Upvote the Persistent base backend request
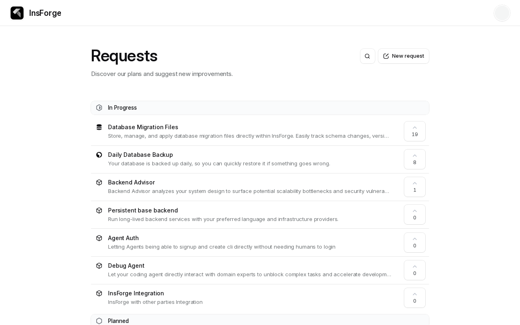520x325 pixels. (414, 214)
